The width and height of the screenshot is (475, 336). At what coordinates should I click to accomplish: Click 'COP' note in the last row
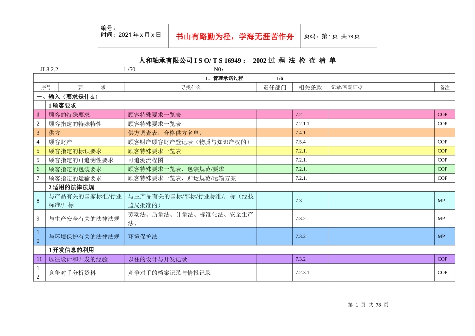point(442,273)
